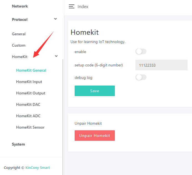
Task: Open HomeKit General page
Action: [x=31, y=70]
